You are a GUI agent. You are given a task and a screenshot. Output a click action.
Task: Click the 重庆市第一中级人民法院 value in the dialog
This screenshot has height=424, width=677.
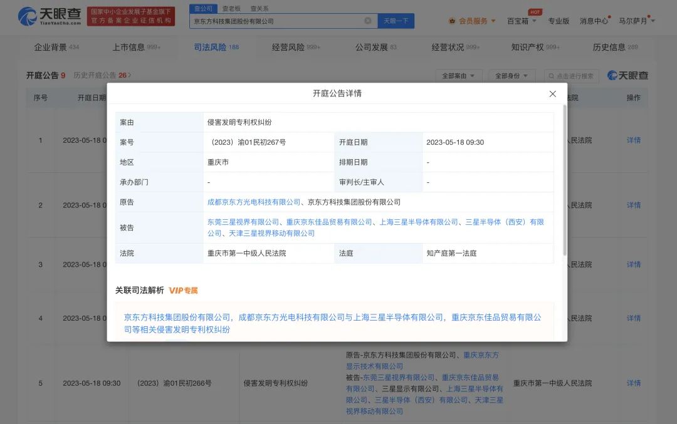pyautogui.click(x=246, y=253)
